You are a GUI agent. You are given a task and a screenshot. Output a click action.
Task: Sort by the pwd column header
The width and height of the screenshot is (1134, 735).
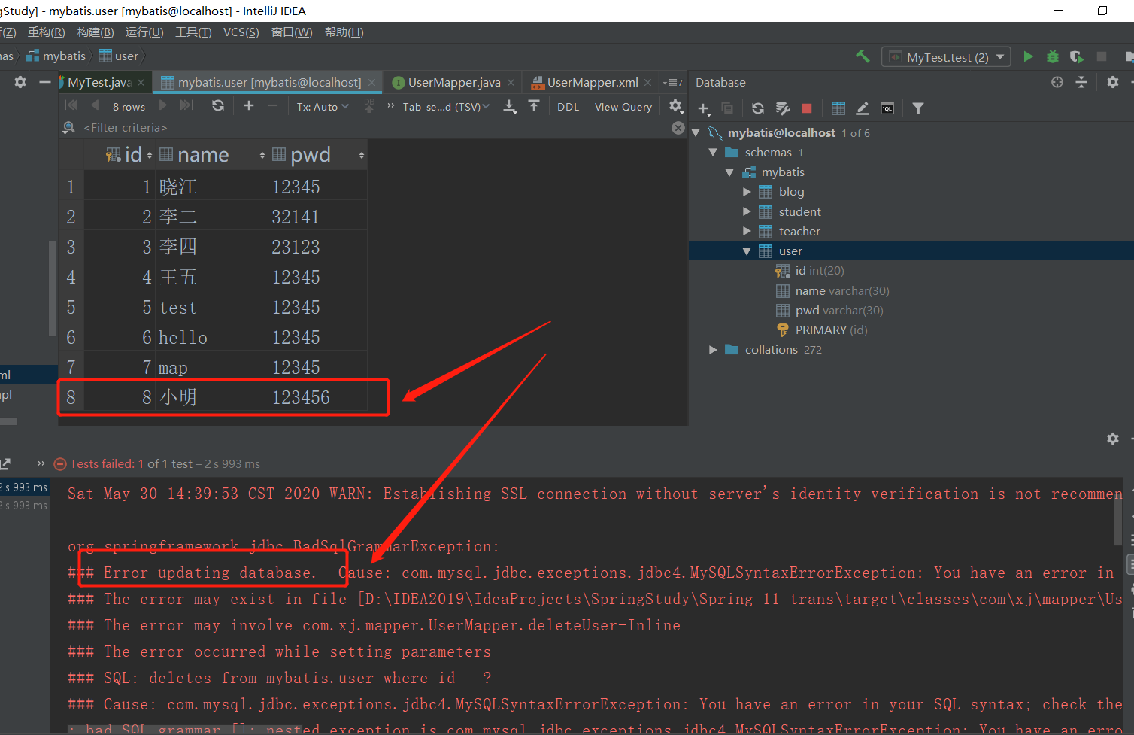(x=311, y=155)
